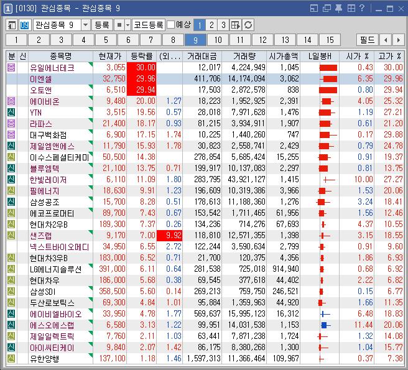Switch to watchlist tab 8
408x370 pixels.
click(x=173, y=40)
